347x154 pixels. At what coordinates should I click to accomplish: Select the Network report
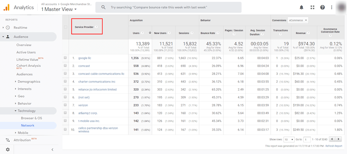click(28, 125)
